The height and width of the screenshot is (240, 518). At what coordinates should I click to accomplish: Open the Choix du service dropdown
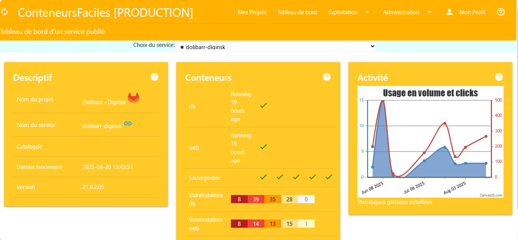point(276,47)
